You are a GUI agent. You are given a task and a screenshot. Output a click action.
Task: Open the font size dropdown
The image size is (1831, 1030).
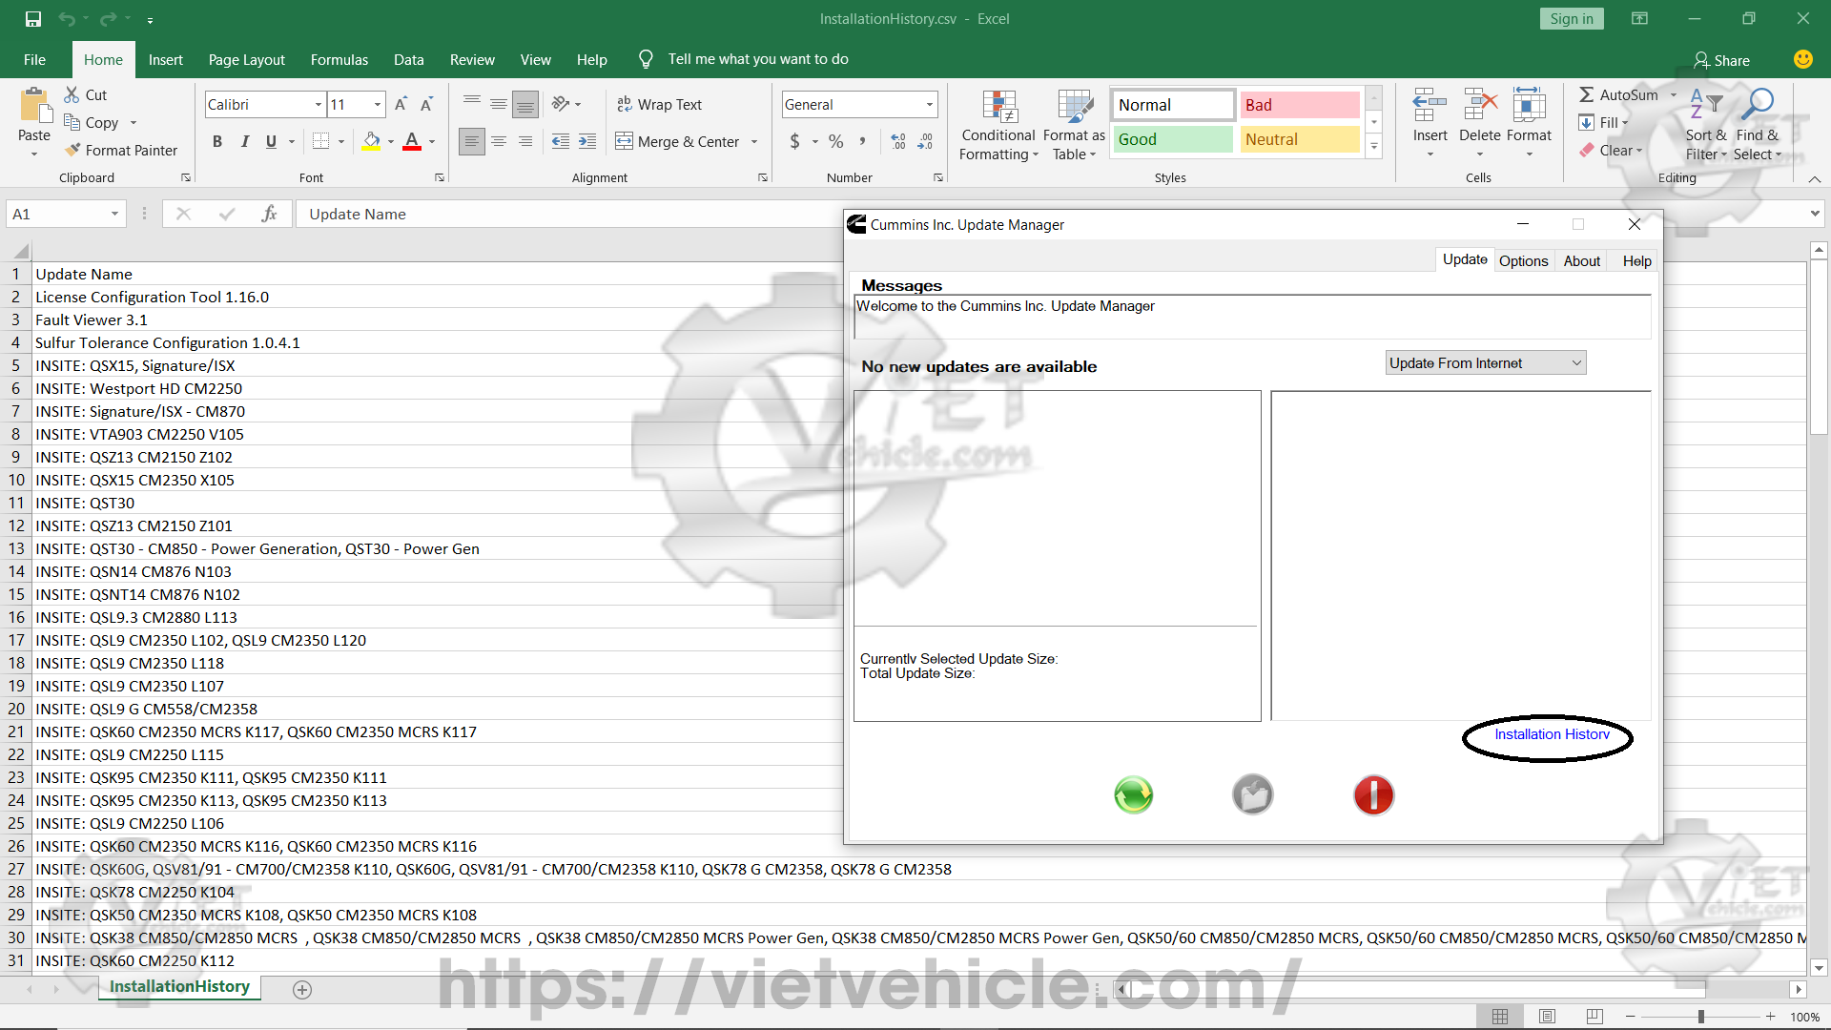tap(378, 104)
